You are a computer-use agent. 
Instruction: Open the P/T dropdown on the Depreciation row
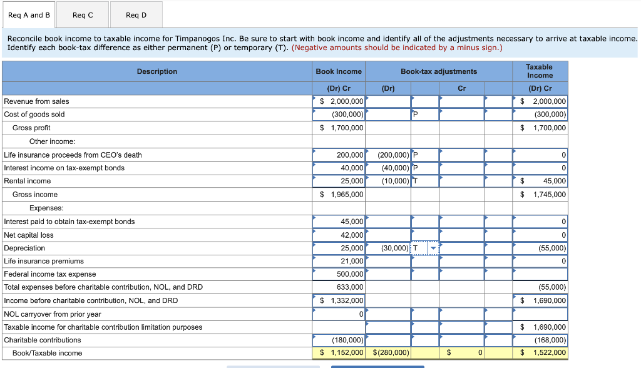433,248
